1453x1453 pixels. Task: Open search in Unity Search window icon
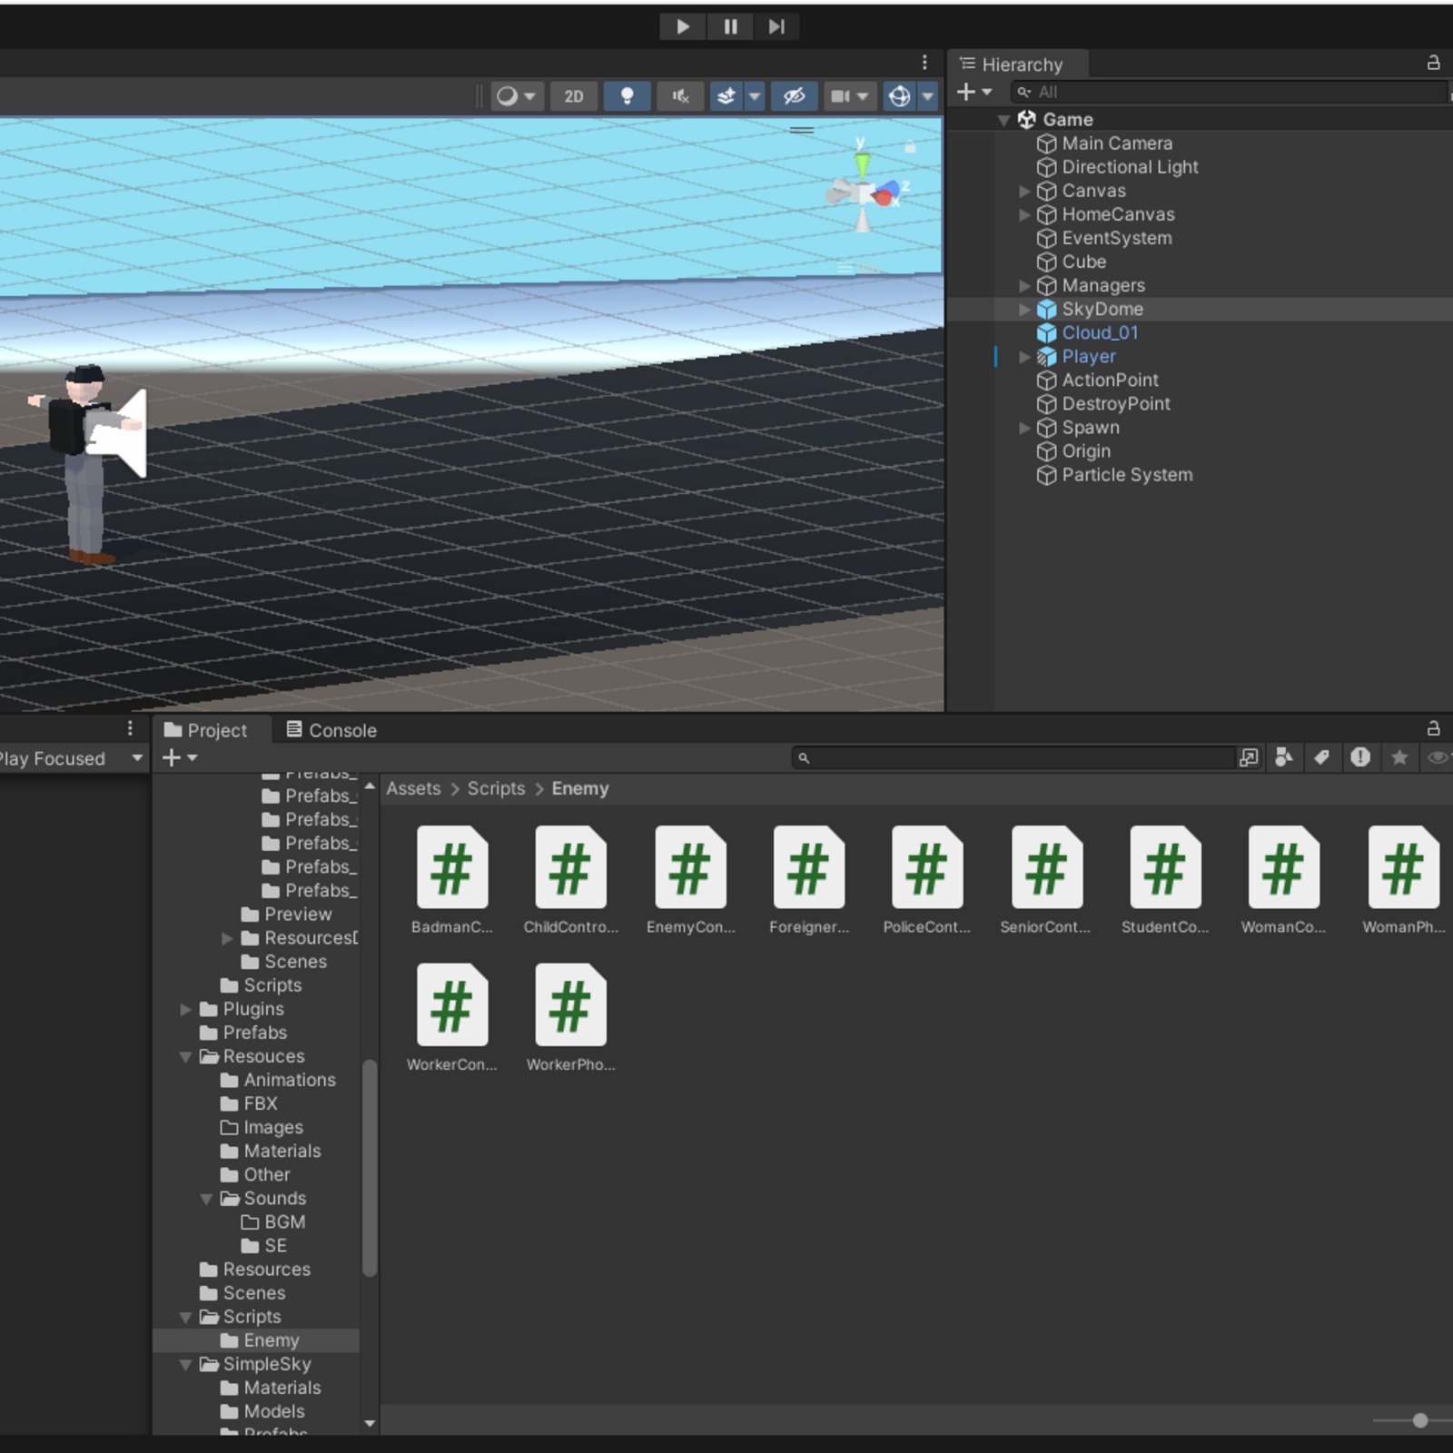tap(1249, 757)
